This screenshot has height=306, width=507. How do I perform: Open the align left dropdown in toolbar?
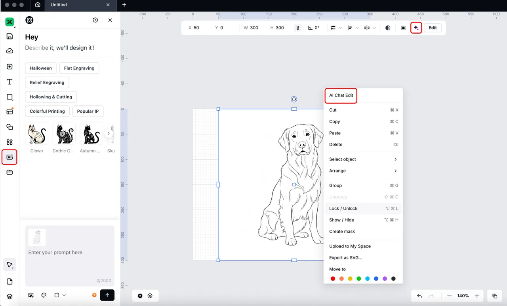tap(353, 28)
